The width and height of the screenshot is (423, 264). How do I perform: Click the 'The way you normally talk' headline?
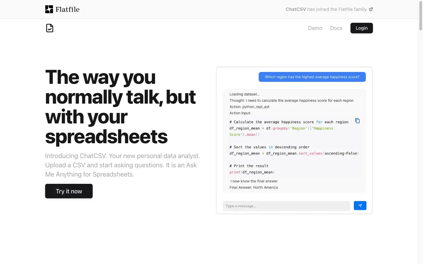click(120, 107)
